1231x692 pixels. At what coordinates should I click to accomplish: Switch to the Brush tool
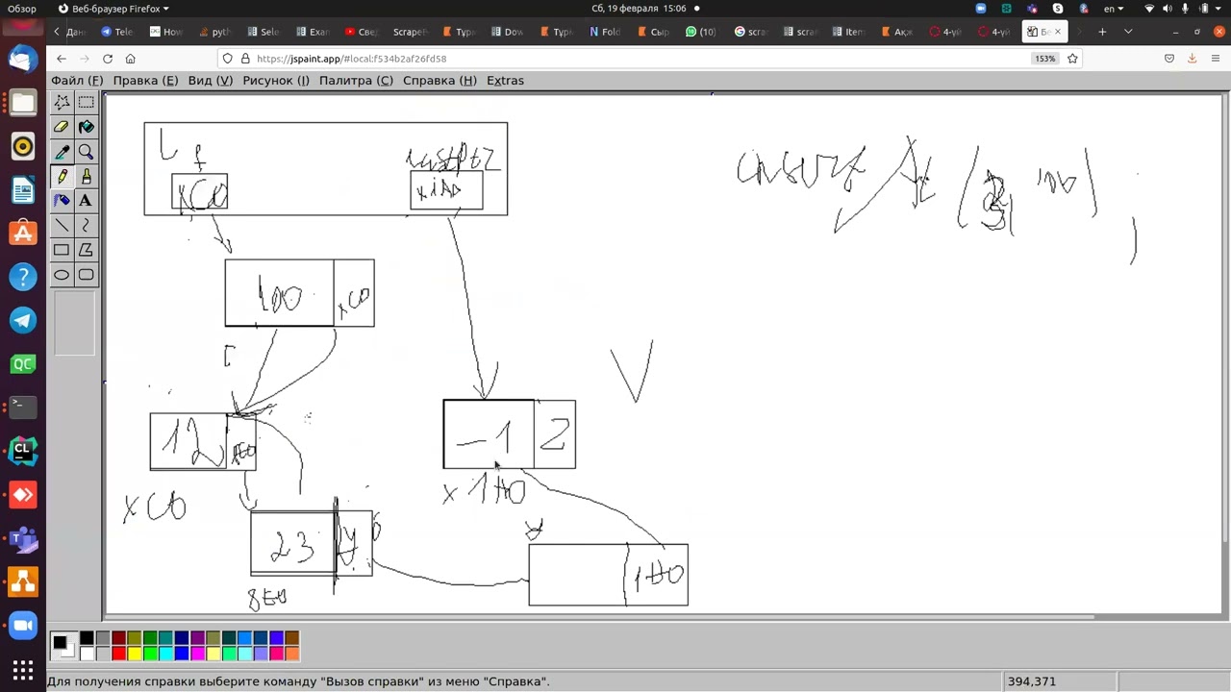[x=86, y=176]
